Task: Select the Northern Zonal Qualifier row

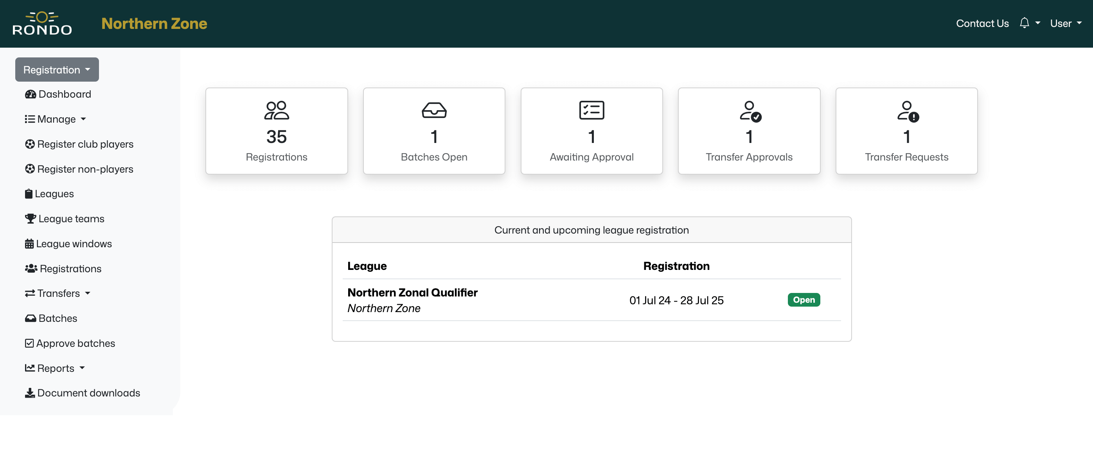Action: (412, 293)
